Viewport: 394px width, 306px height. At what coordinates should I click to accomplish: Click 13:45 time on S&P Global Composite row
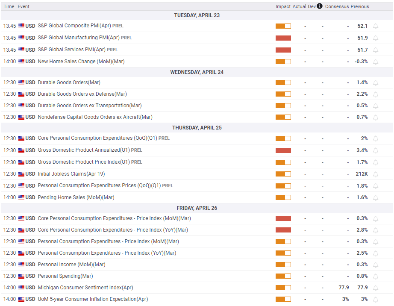9,26
